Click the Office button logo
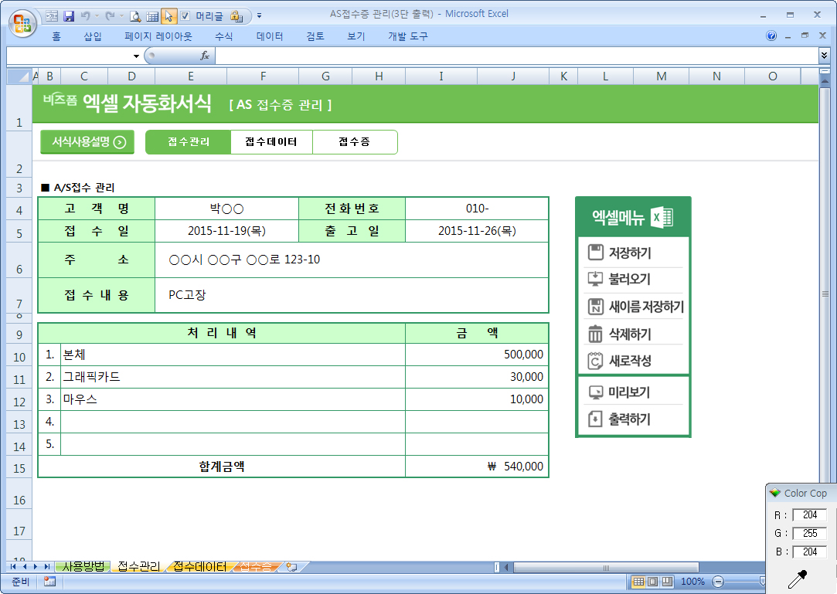The image size is (837, 594). pos(22,22)
